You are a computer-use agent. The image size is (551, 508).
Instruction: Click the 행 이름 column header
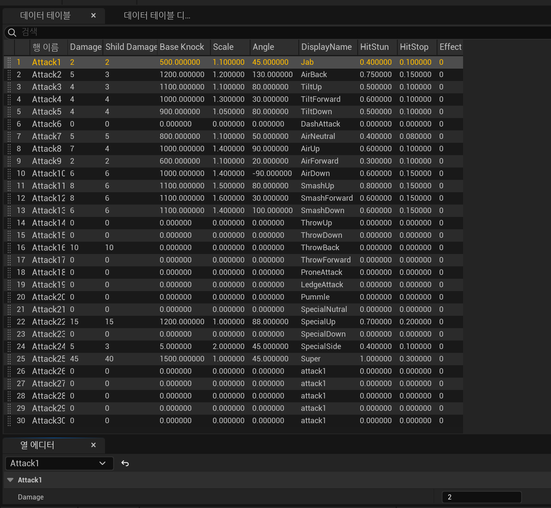coord(48,47)
